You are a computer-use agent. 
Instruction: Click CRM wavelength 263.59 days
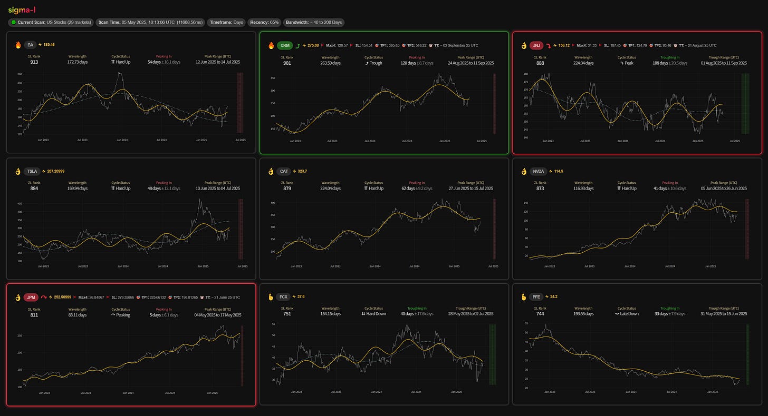tap(330, 62)
